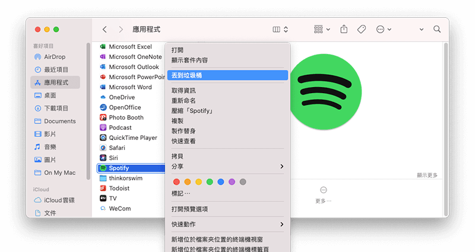Select the Spotify app row
Screen dimensions: 475x252
131,168
